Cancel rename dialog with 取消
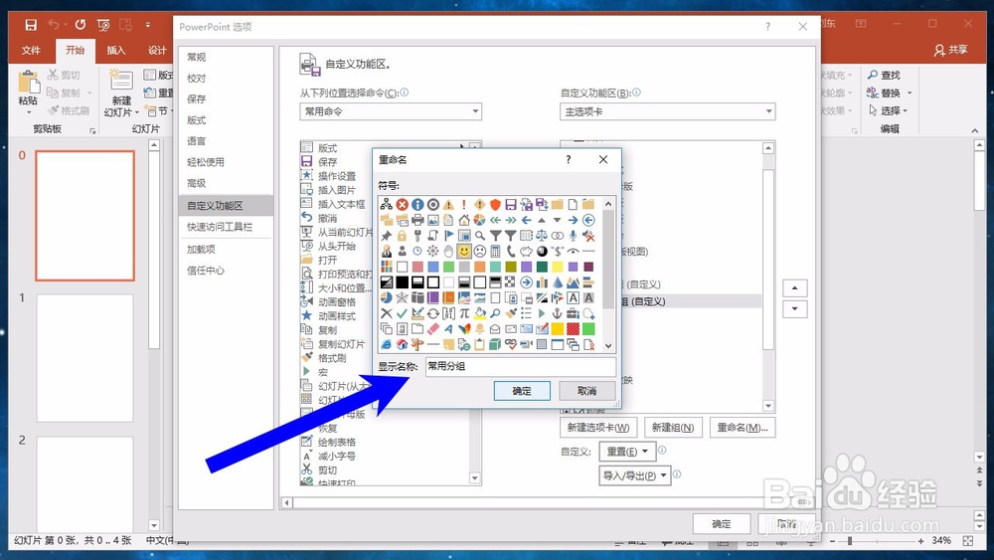This screenshot has height=560, width=994. (587, 391)
